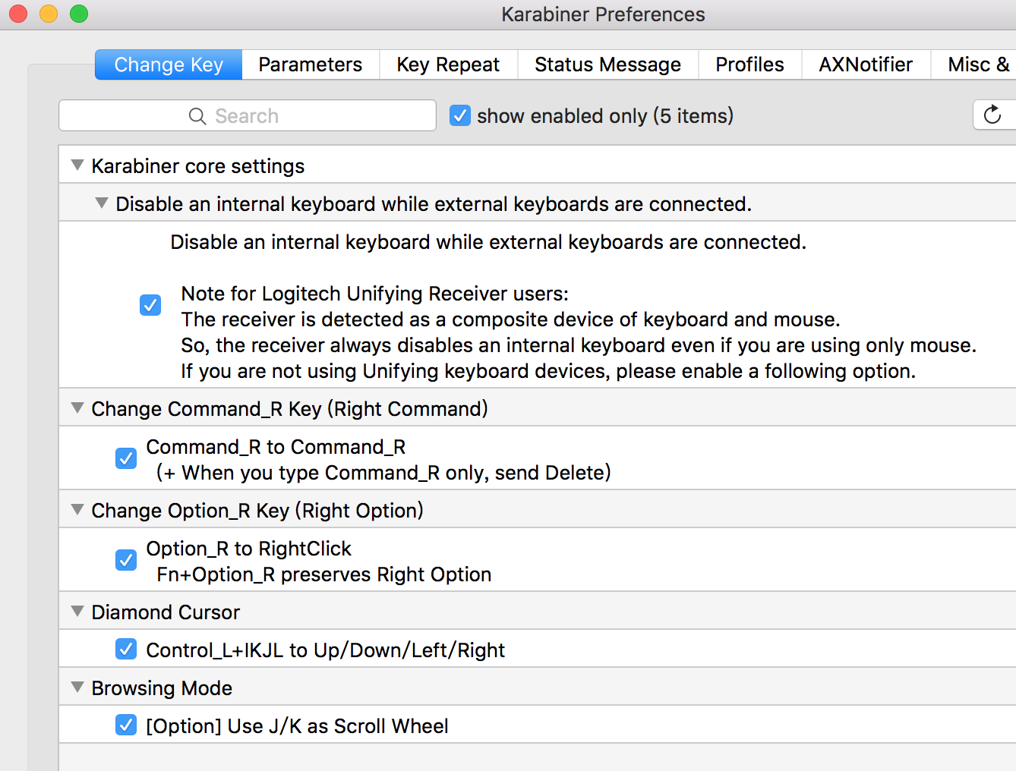The width and height of the screenshot is (1016, 771).
Task: Go to the Status Message tab
Action: coord(607,65)
